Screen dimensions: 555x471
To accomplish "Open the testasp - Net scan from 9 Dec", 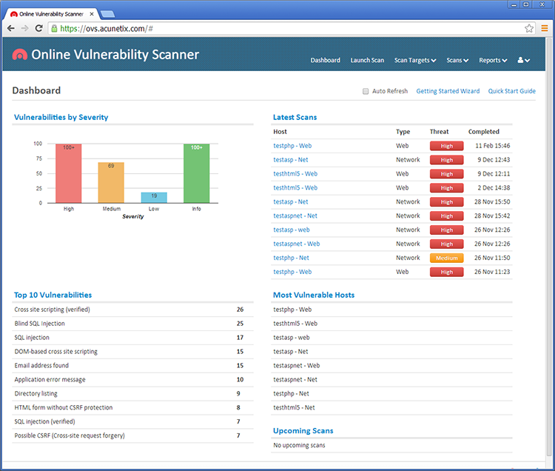I will point(291,160).
